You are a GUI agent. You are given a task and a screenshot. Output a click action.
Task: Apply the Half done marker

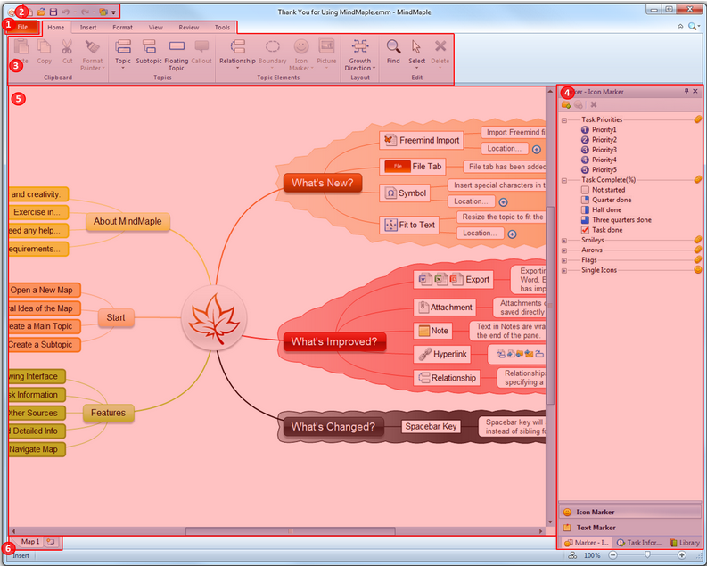[x=585, y=210]
